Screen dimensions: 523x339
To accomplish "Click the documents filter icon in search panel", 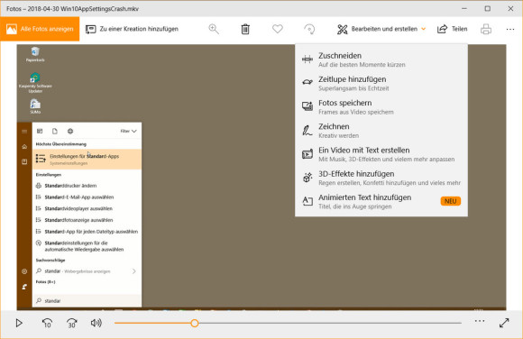I will point(55,131).
